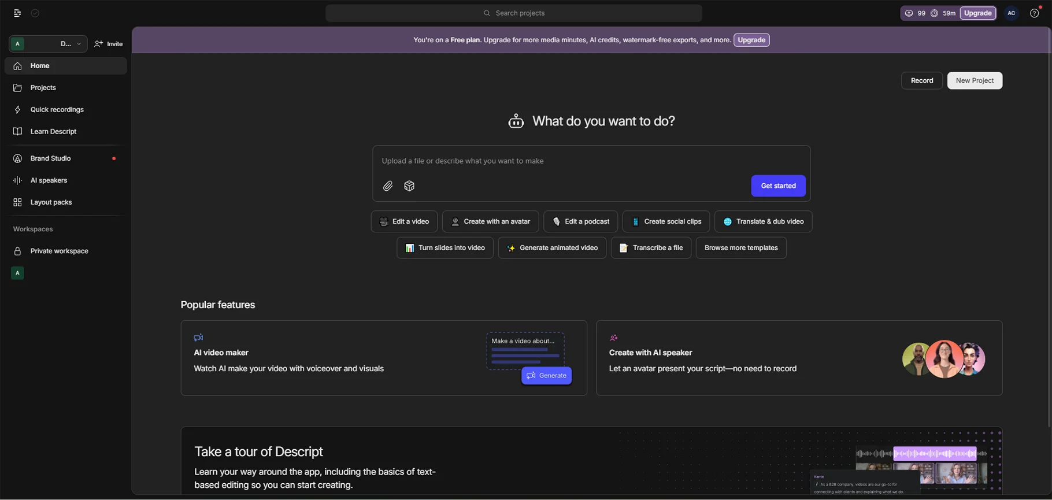Focus the Search projects field
Image resolution: width=1052 pixels, height=500 pixels.
(x=514, y=13)
